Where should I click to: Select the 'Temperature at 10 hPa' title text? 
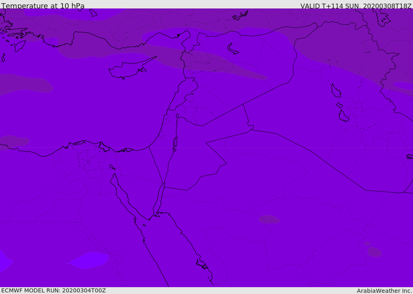[x=43, y=6]
